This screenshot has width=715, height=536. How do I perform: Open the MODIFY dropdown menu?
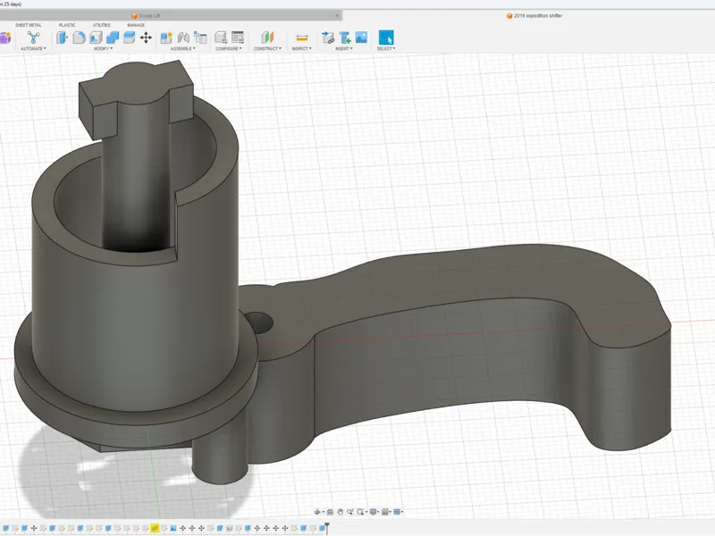[103, 48]
